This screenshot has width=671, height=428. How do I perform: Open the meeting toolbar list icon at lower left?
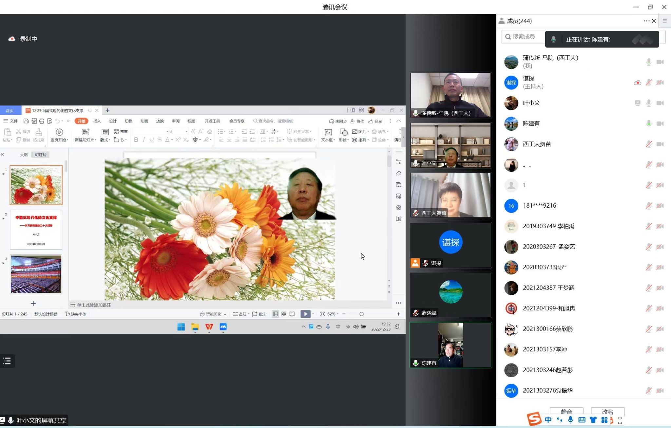[x=7, y=361]
